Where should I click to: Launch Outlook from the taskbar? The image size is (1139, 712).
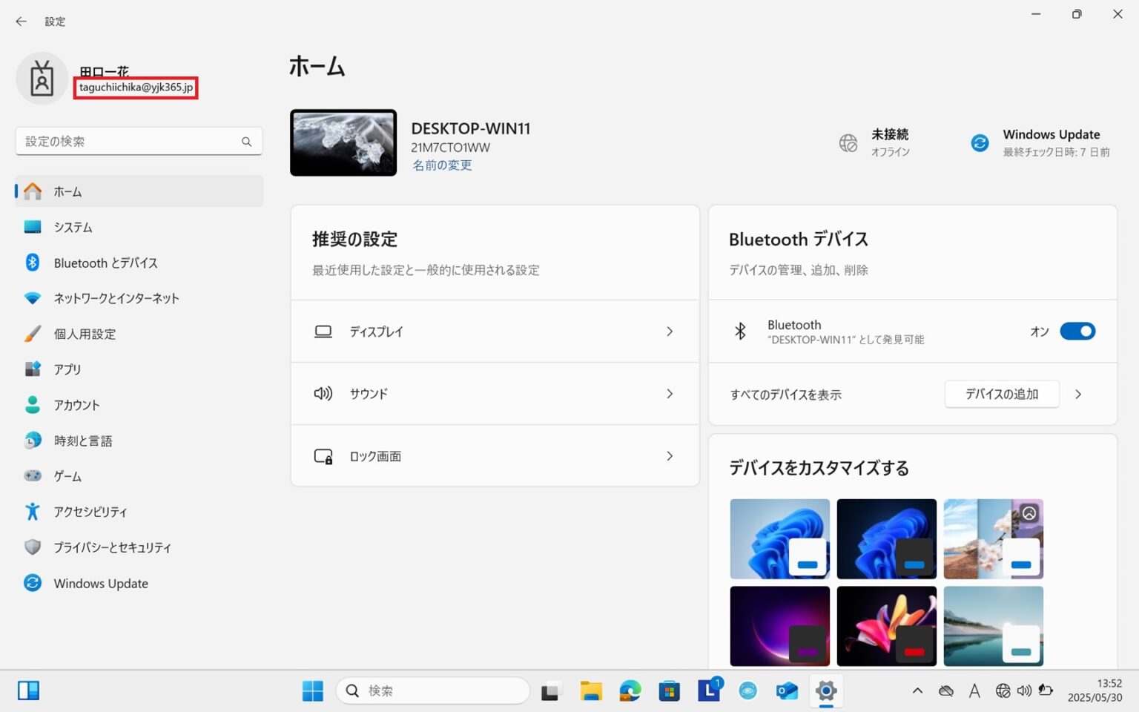pyautogui.click(x=787, y=690)
